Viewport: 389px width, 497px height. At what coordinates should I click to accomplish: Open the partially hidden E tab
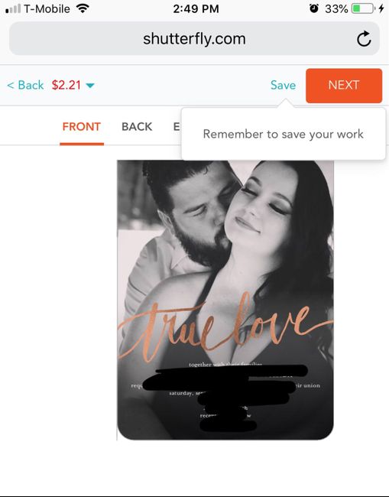pos(177,126)
